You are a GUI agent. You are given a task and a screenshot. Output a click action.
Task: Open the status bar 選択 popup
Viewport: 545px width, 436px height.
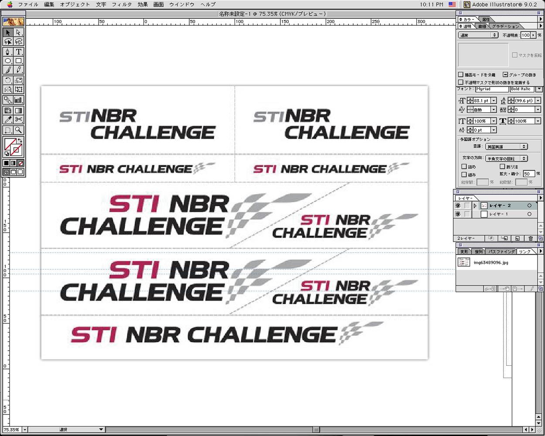point(67,429)
